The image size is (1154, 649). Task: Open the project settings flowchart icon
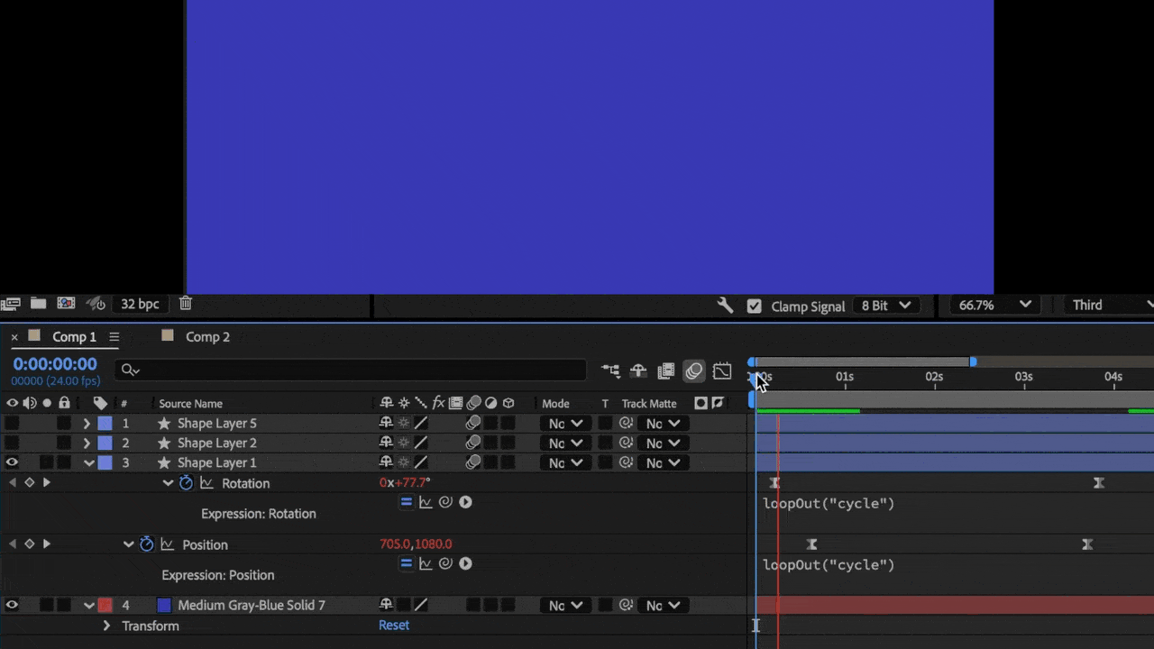95,304
